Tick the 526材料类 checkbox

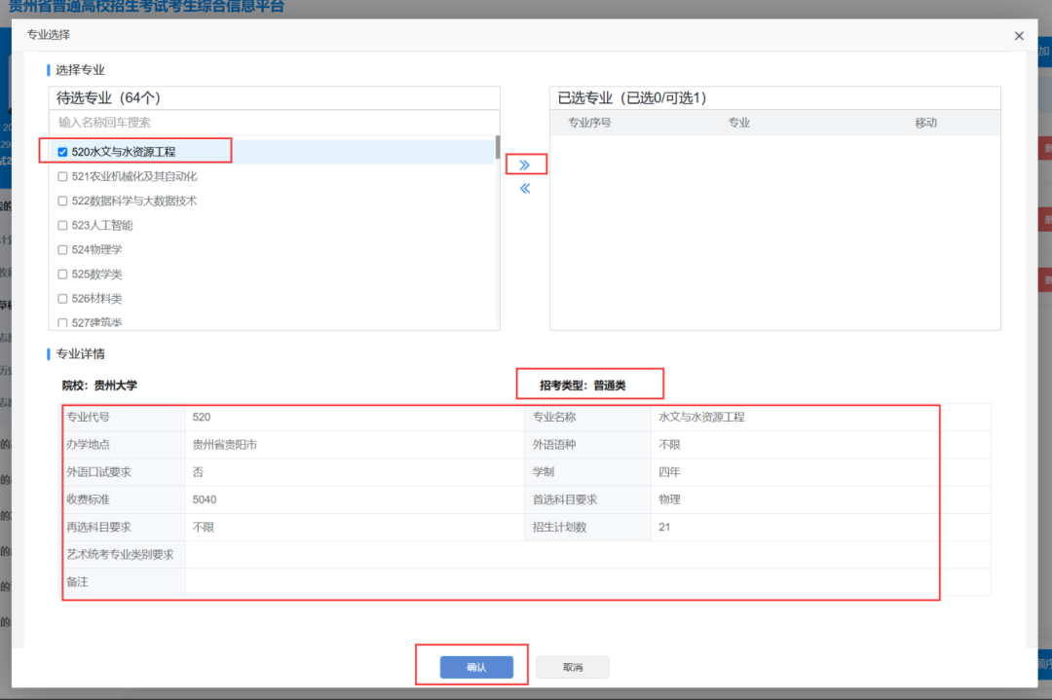coord(63,299)
